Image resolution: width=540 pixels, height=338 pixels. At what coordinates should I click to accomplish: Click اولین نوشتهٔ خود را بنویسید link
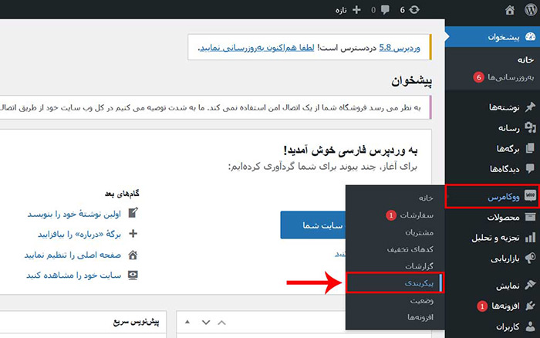[x=74, y=214]
